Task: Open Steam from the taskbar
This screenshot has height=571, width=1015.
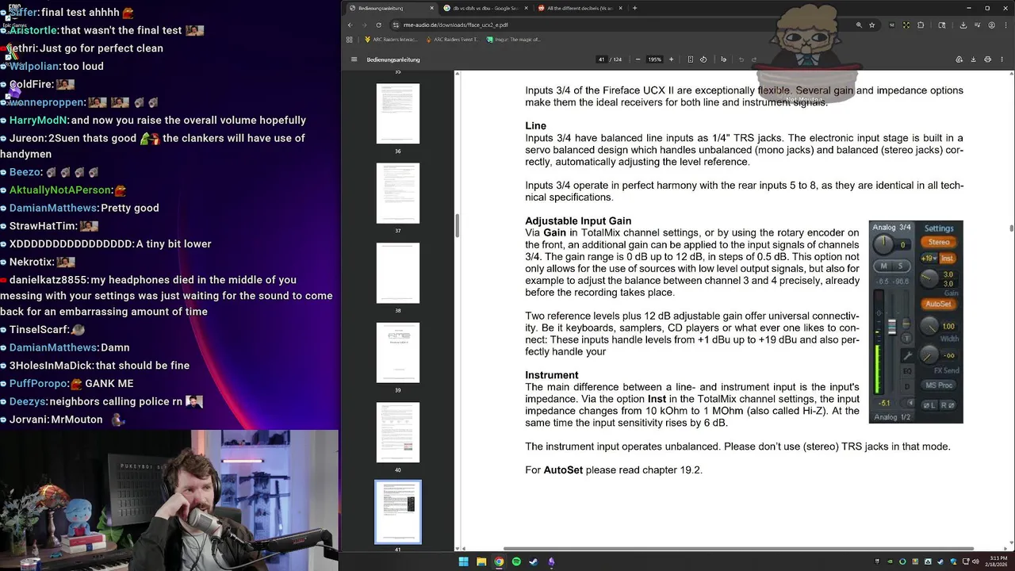Action: [x=534, y=561]
